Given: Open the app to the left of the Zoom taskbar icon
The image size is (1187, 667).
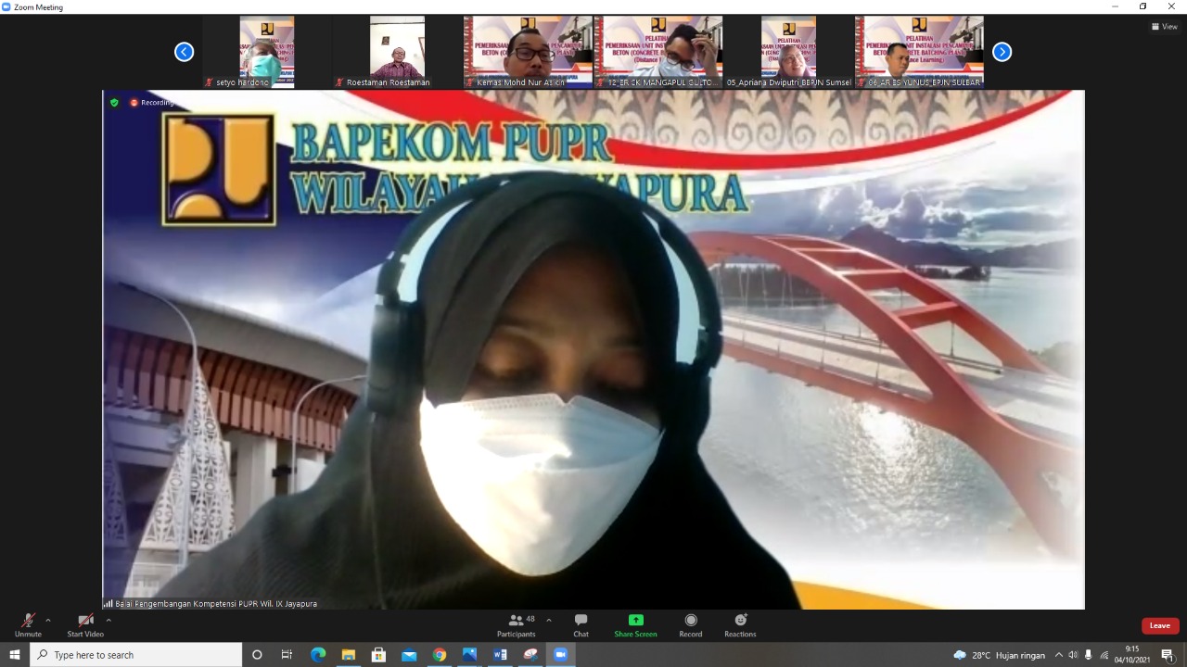Looking at the screenshot, I should point(530,655).
